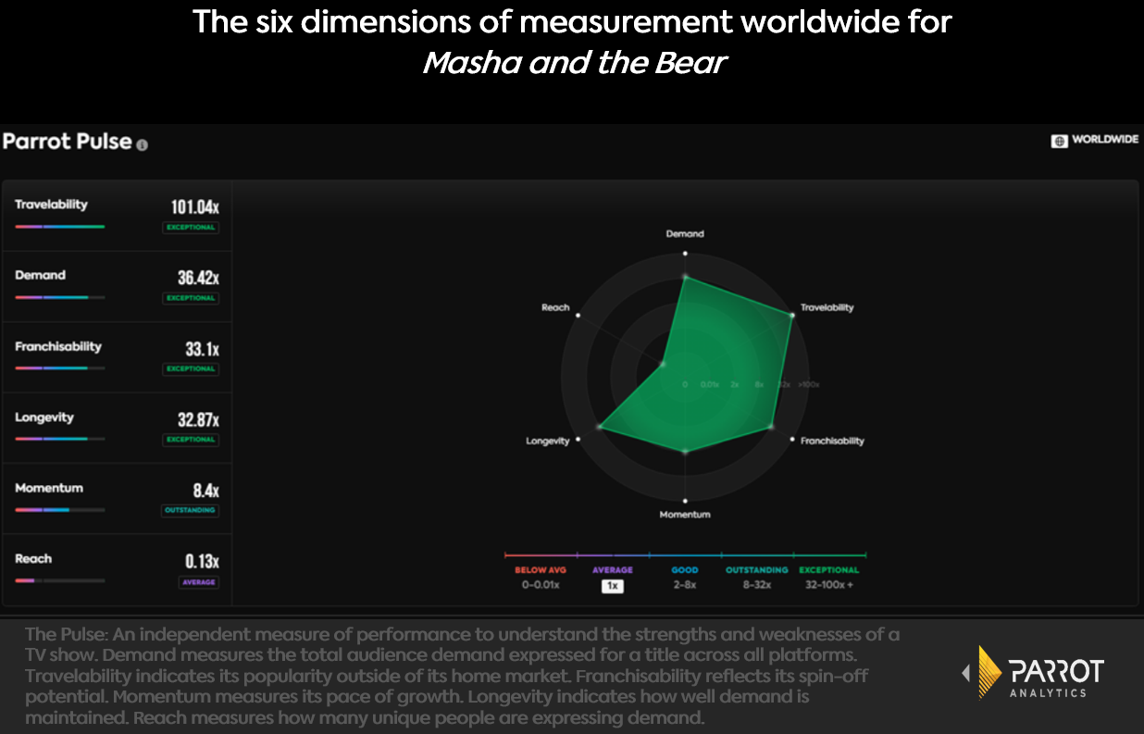Click the Reach progress bar
The image size is (1144, 734).
[x=59, y=581]
